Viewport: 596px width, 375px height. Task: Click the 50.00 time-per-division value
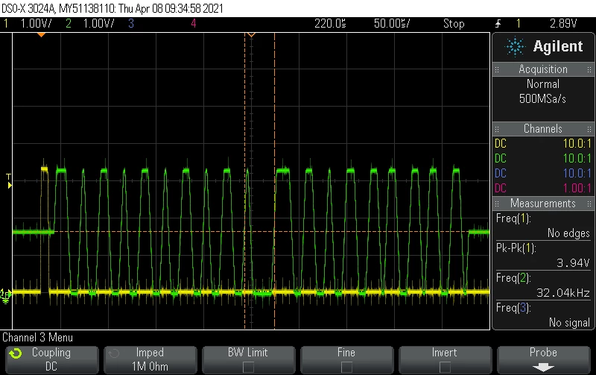(392, 24)
